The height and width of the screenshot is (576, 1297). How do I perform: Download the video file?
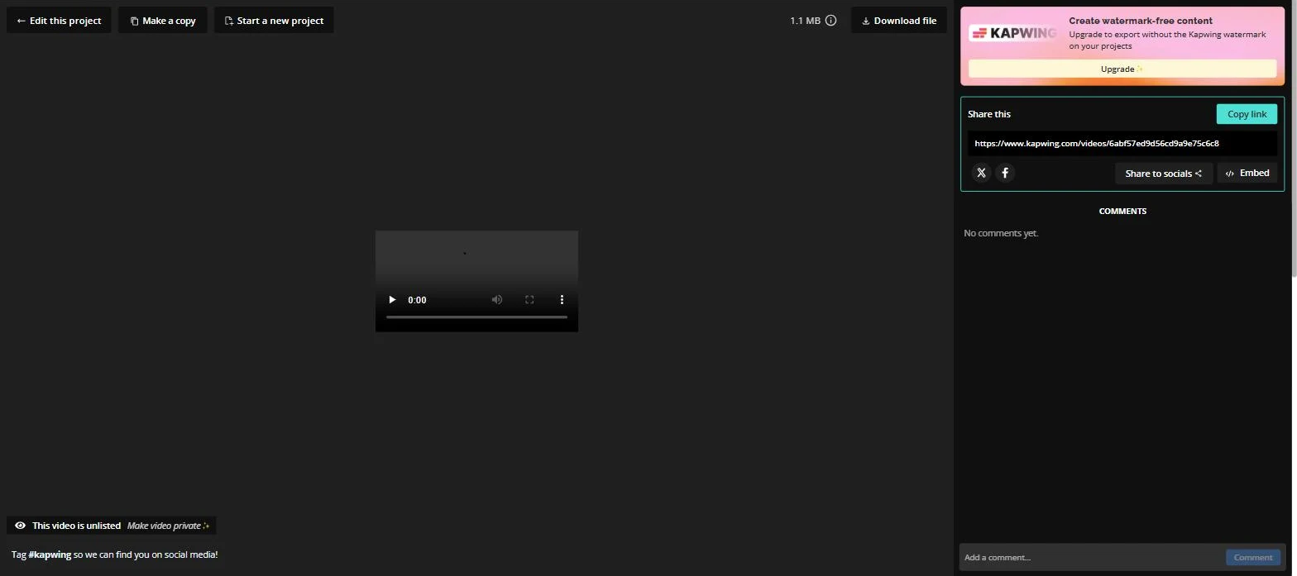click(x=898, y=21)
